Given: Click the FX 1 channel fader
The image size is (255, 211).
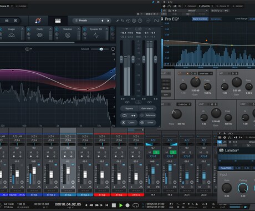Looking at the screenshot, I should point(153,170).
